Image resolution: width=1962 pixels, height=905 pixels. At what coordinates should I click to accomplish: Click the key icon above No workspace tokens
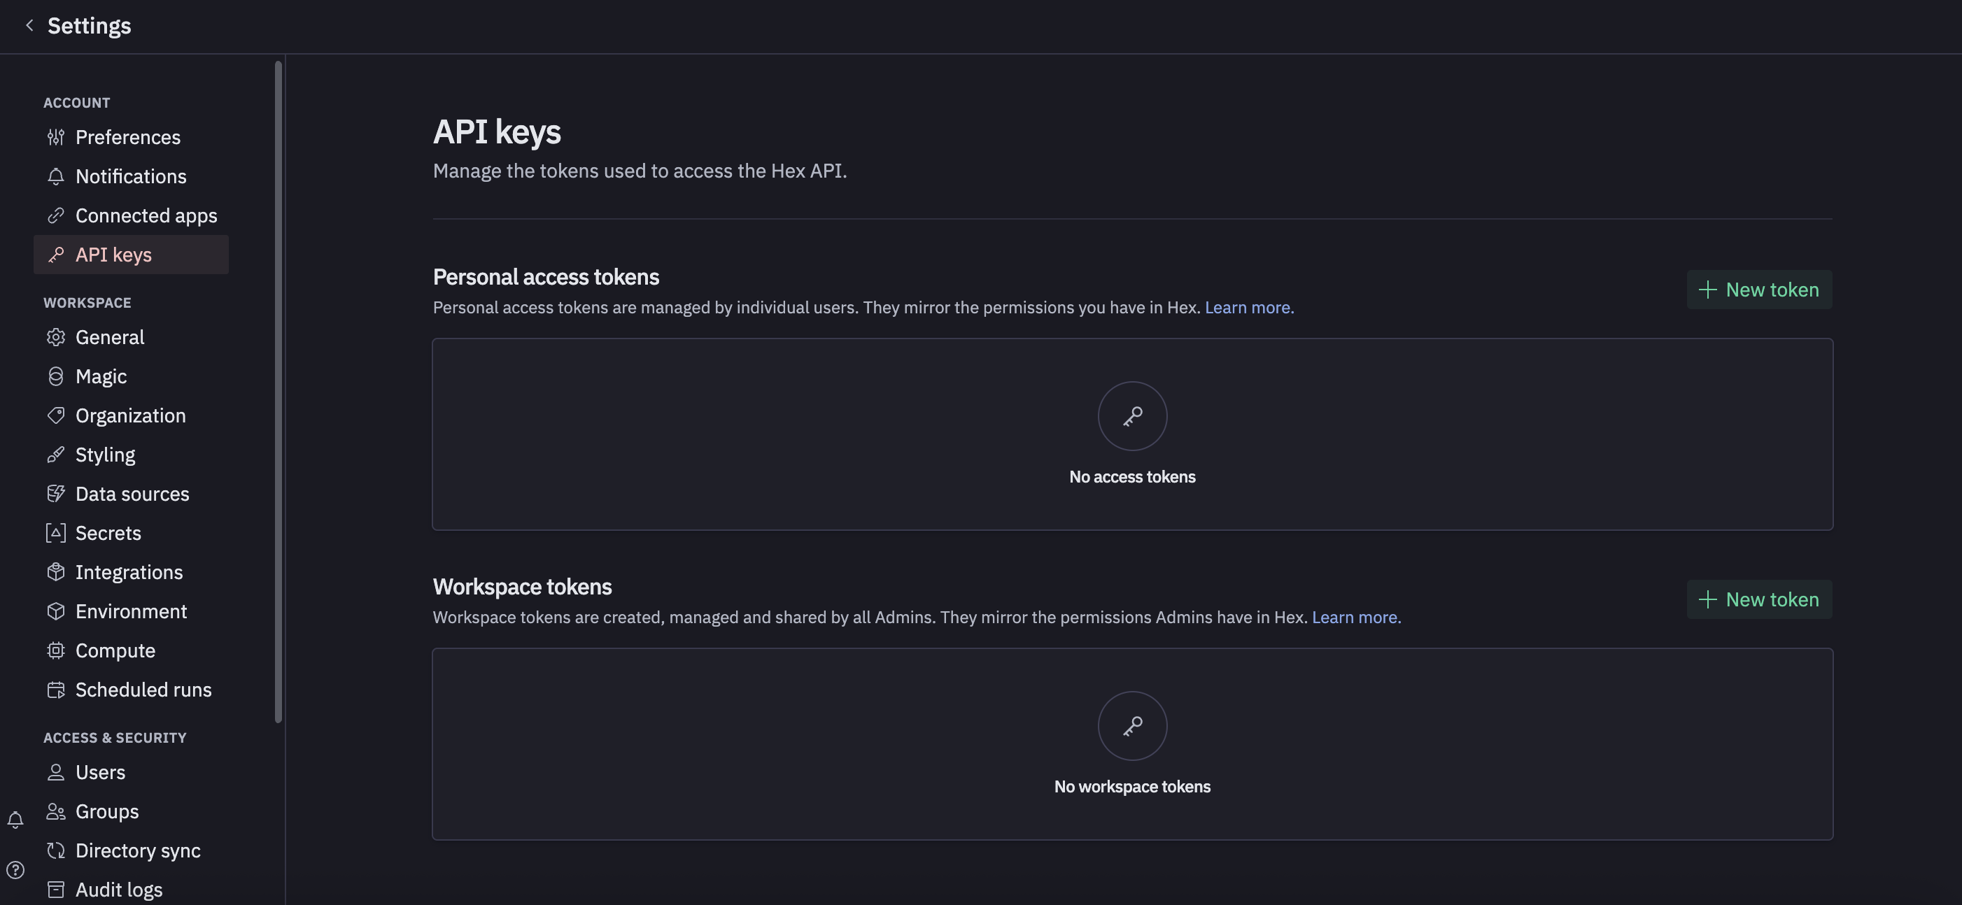point(1132,726)
